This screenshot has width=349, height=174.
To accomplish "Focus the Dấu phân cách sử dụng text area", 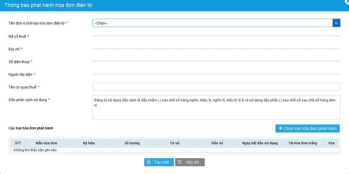I will point(216,107).
